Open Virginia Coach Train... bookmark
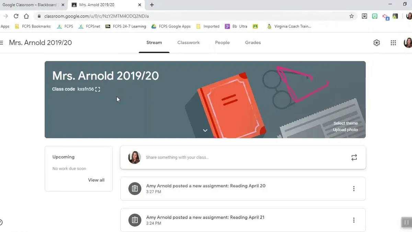412x232 pixels. pyautogui.click(x=289, y=26)
